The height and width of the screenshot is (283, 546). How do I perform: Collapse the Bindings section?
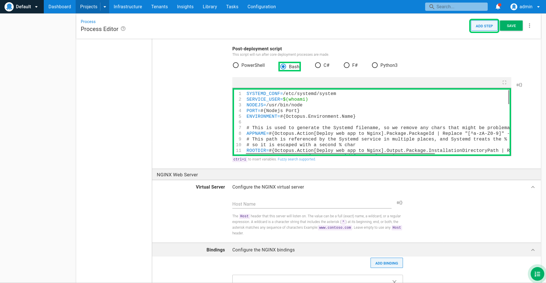click(533, 250)
